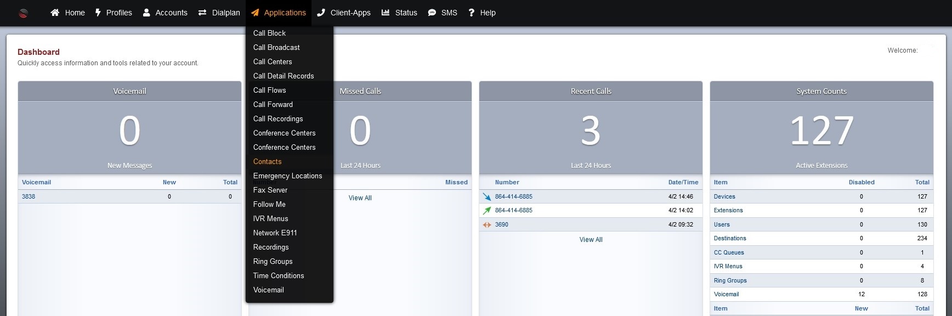952x316 pixels.
Task: Click the 4/2 09:32 timestamp
Action: tap(681, 224)
